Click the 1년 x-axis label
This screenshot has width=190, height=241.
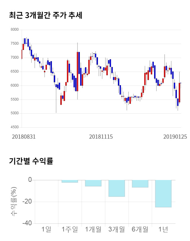[163, 229]
